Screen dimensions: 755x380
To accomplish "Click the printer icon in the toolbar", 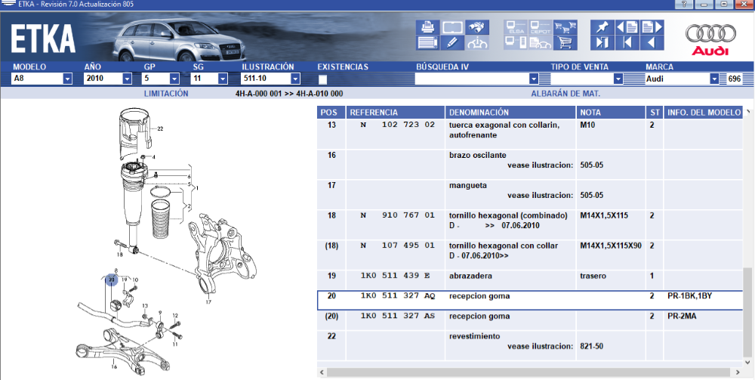I will [427, 27].
